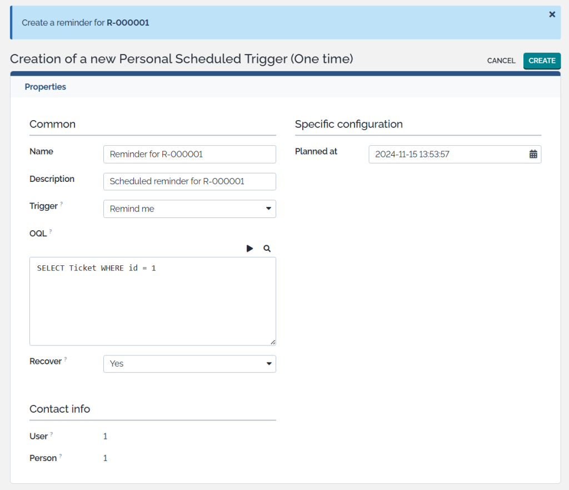Select the Properties tab
The height and width of the screenshot is (490, 569).
pos(46,87)
